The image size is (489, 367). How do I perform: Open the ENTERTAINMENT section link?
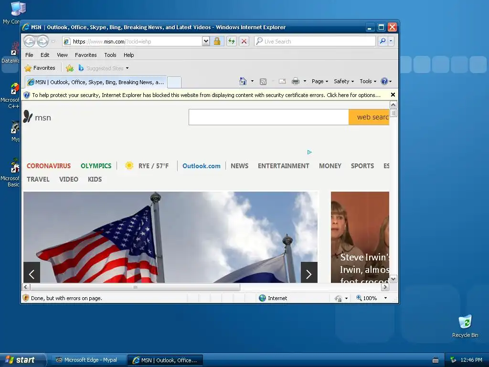coord(284,166)
